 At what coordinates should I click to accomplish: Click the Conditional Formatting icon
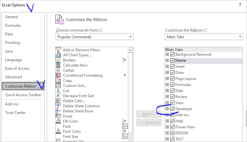pyautogui.click(x=58, y=75)
